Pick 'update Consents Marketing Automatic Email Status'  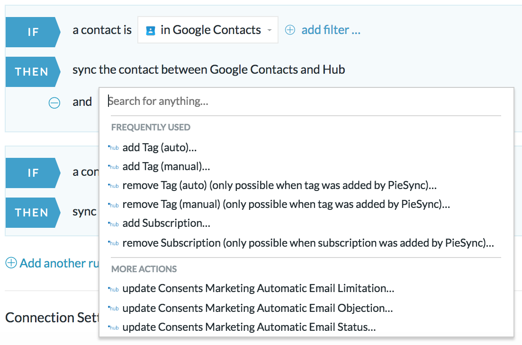(x=249, y=328)
